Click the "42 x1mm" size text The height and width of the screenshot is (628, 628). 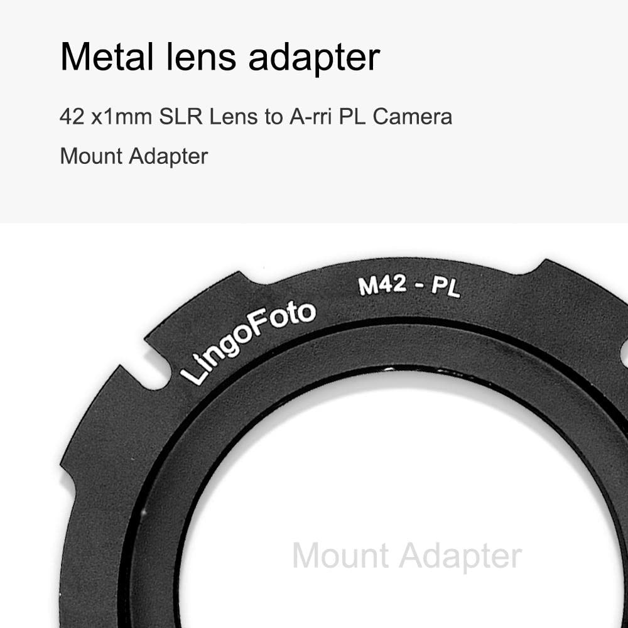coord(106,117)
